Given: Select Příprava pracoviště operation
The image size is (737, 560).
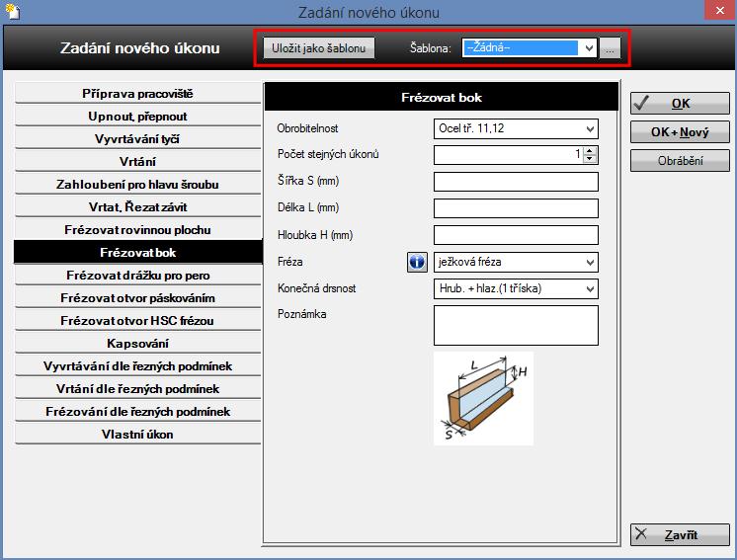Looking at the screenshot, I should [x=137, y=94].
